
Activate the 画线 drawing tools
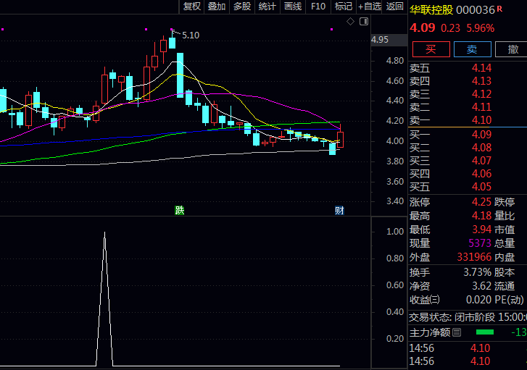[x=293, y=7]
